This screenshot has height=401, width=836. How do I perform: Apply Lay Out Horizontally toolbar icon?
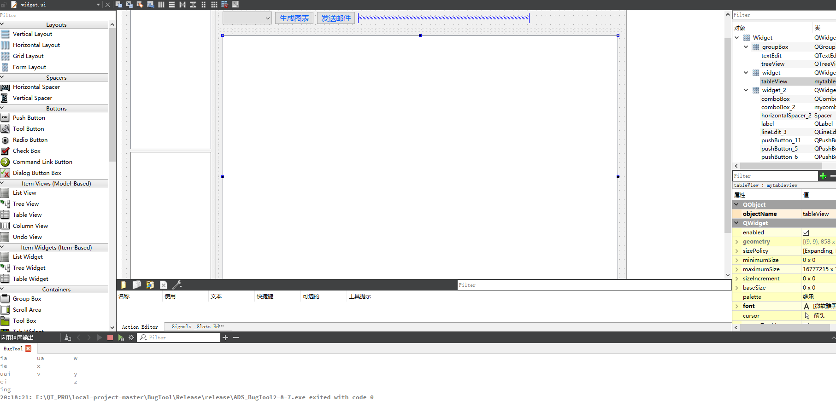[161, 5]
